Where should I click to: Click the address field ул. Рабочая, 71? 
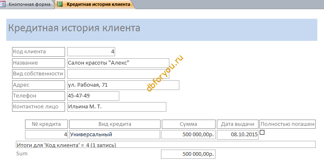point(123,85)
